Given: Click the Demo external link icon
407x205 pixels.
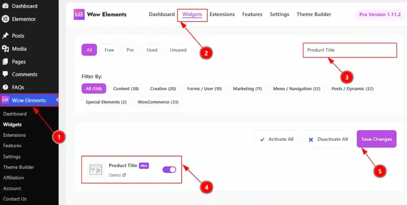Looking at the screenshot, I should (x=124, y=175).
